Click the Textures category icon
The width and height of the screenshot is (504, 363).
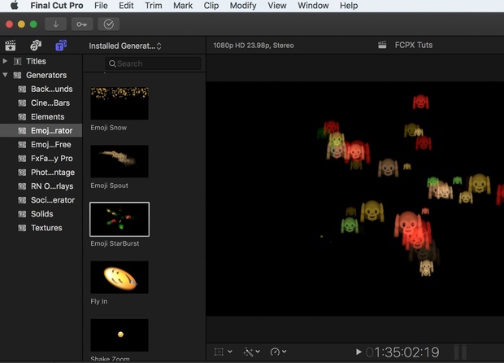(x=22, y=228)
